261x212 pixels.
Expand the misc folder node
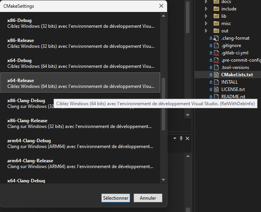click(x=206, y=24)
